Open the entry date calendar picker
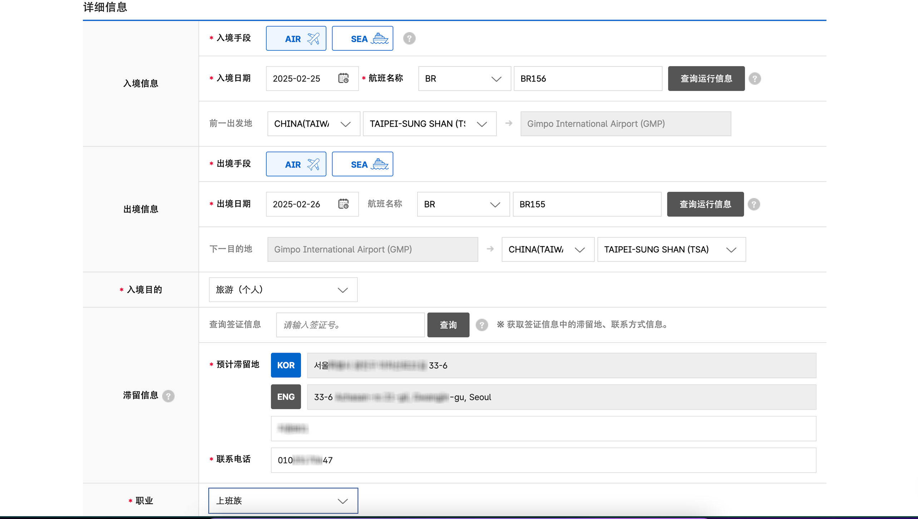The width and height of the screenshot is (918, 519). tap(343, 78)
